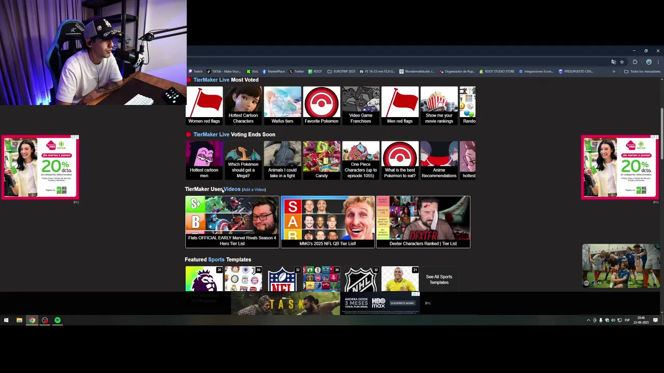
Task: Open Hottest Cartoon Characters template
Action: 243,106
